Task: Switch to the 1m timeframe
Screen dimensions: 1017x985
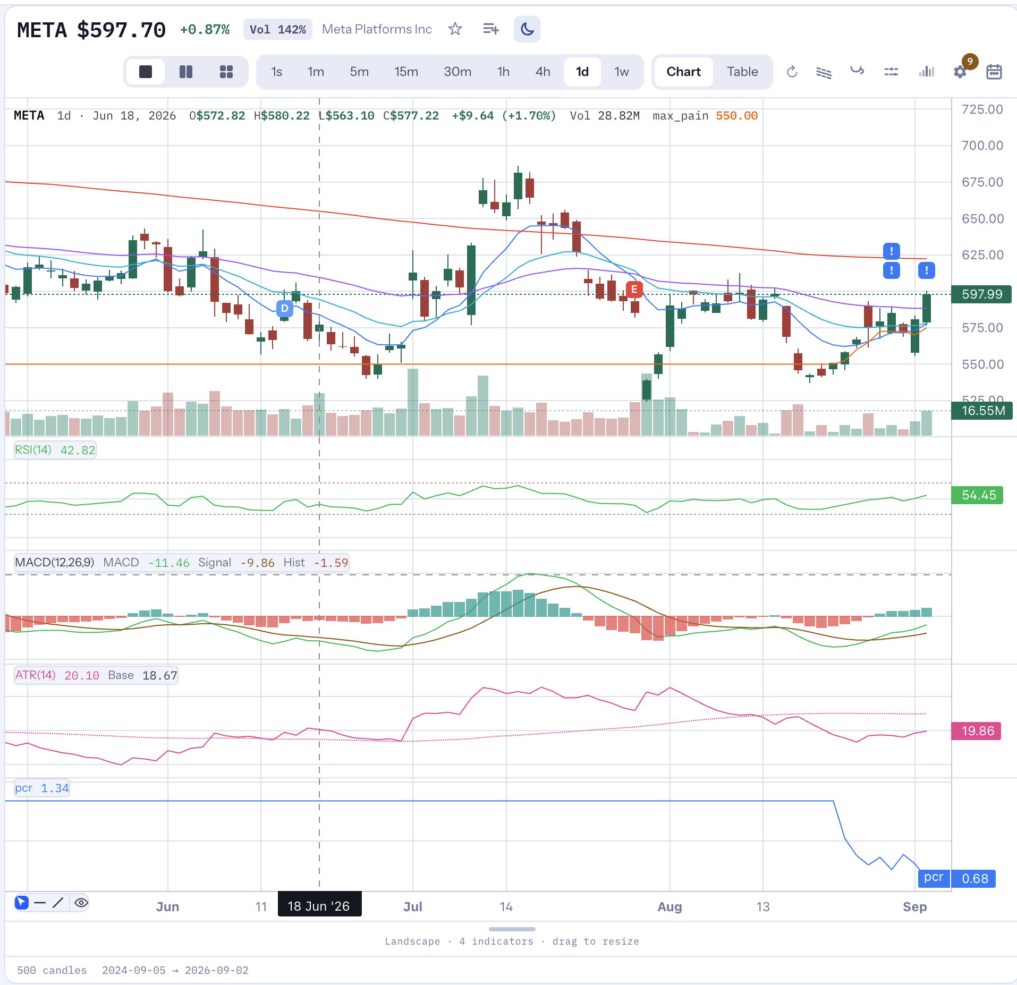Action: [316, 72]
